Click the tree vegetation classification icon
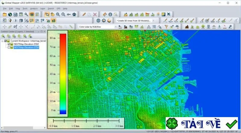 [x=203, y=27]
